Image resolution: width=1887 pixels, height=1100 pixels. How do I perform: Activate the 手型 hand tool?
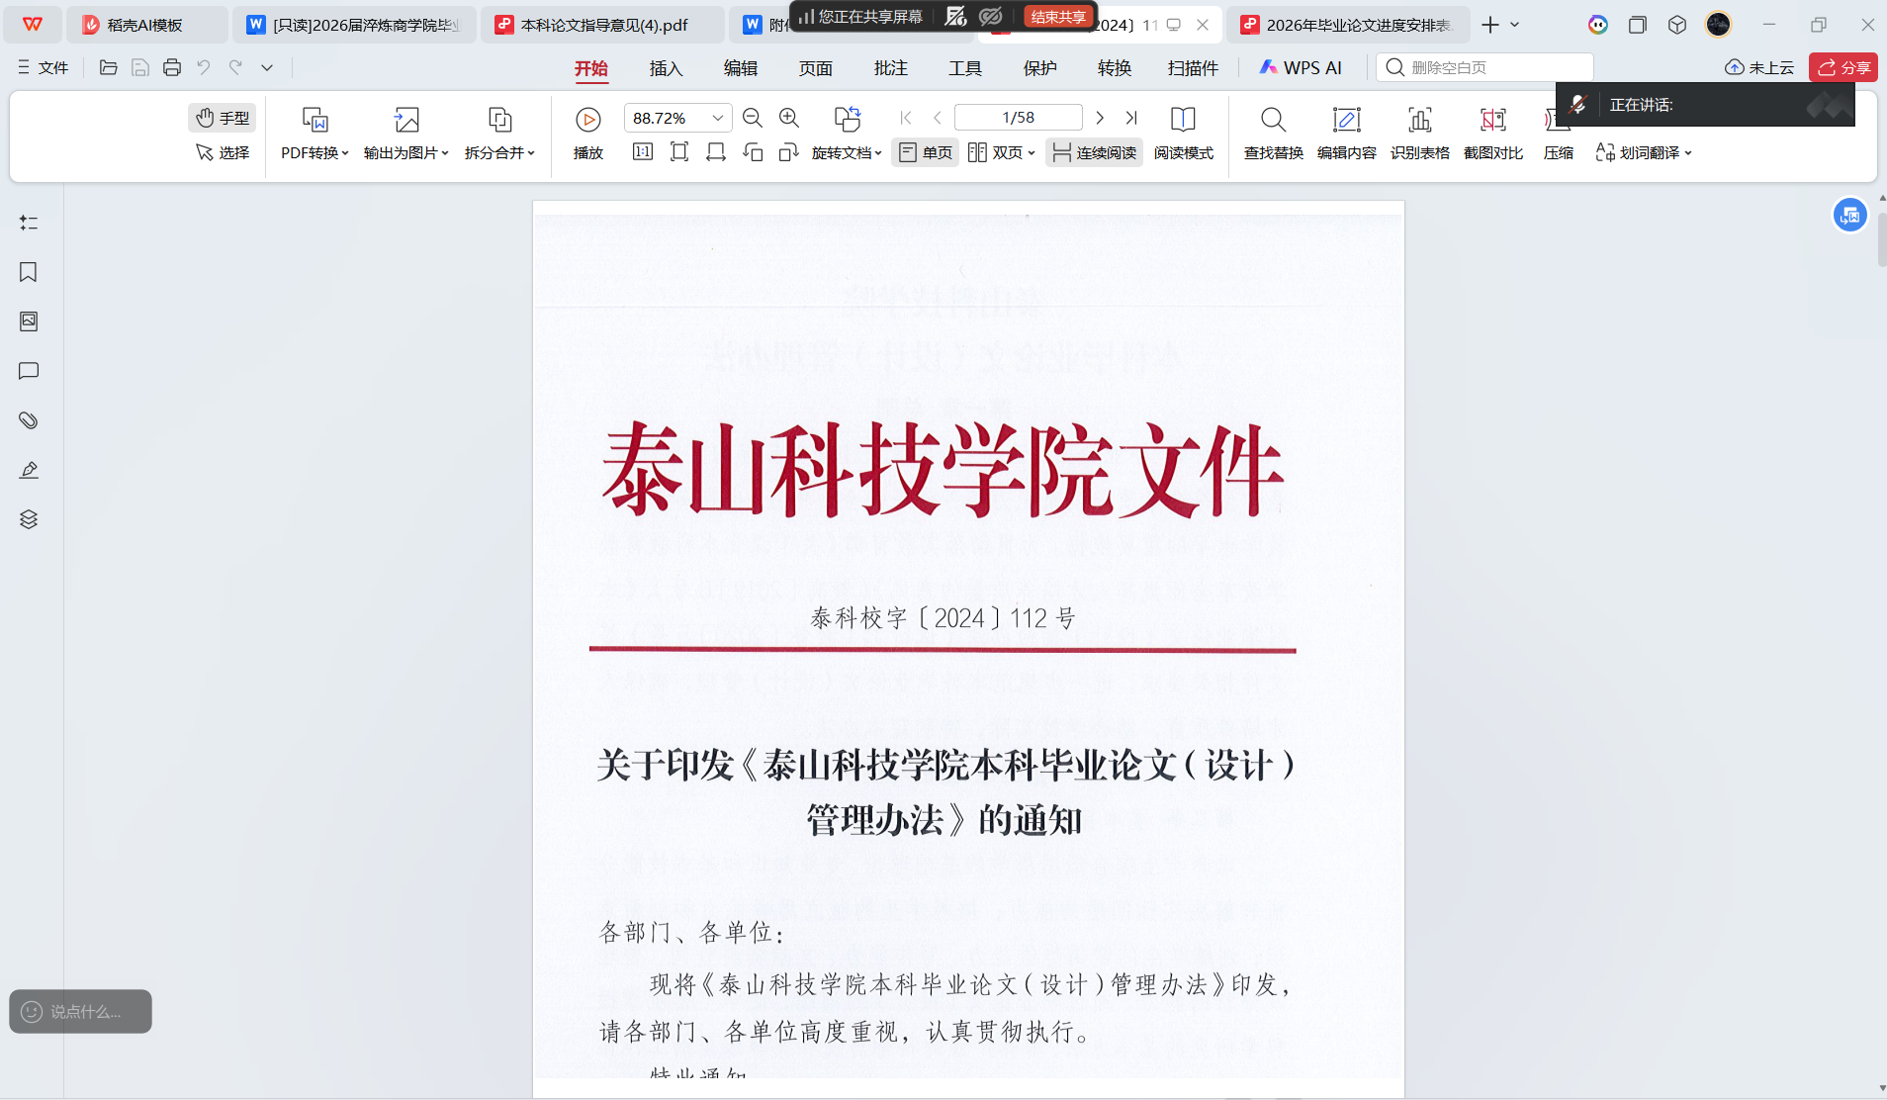click(x=223, y=118)
